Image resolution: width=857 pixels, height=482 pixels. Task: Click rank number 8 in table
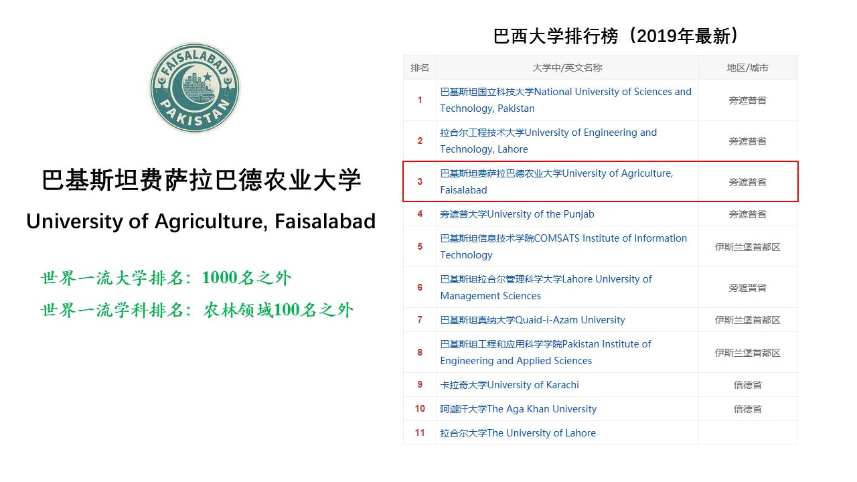(x=420, y=353)
